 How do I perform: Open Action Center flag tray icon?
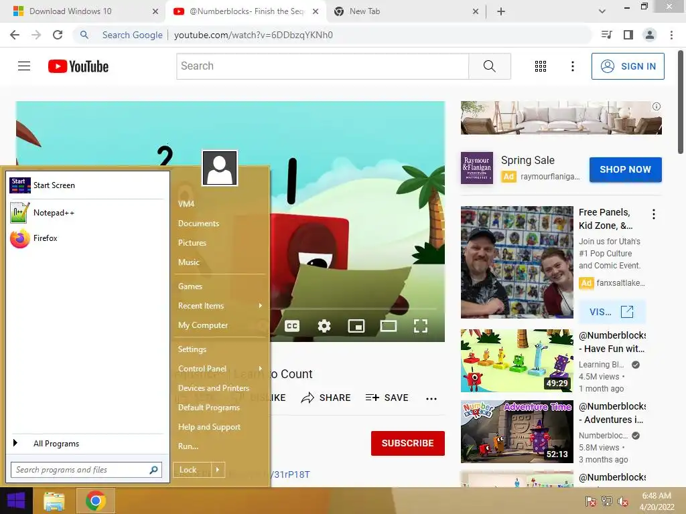[590, 501]
